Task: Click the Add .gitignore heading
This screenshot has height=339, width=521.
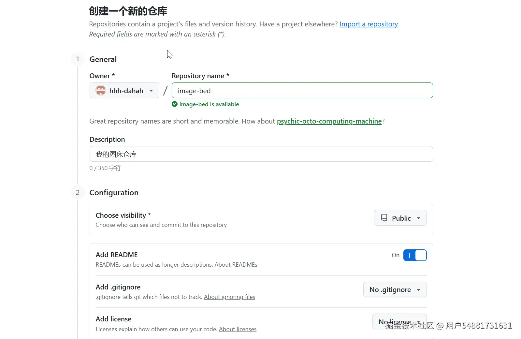Action: [118, 287]
